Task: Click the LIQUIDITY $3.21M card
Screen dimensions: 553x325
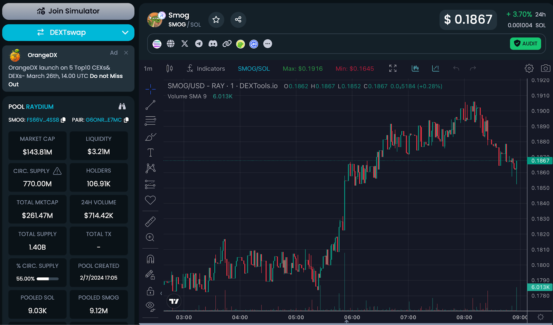Action: pyautogui.click(x=99, y=145)
